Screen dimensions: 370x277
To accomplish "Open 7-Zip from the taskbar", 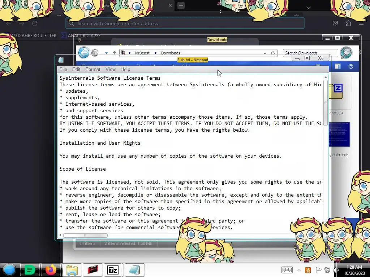I will pos(113,270).
